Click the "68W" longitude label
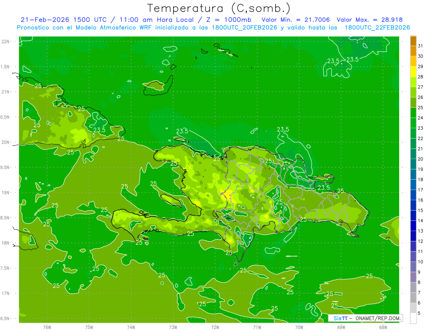 [383, 327]
